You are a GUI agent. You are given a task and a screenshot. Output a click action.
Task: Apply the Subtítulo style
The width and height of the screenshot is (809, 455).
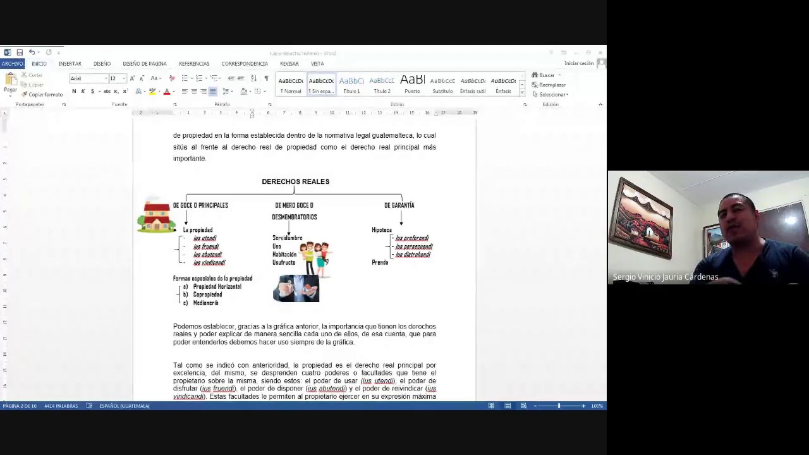(442, 85)
